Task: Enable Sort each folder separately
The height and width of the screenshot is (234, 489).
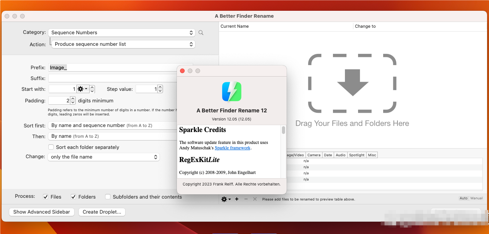Action: coord(51,147)
